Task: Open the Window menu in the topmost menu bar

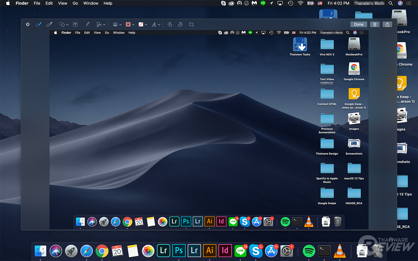Action: (x=91, y=3)
